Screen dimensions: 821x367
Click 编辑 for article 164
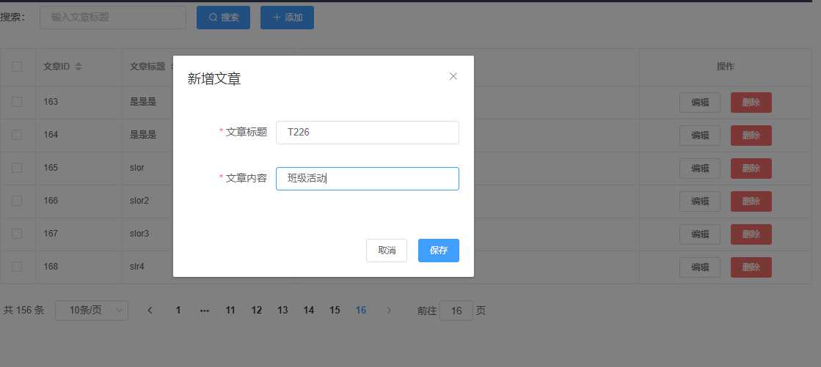click(700, 136)
